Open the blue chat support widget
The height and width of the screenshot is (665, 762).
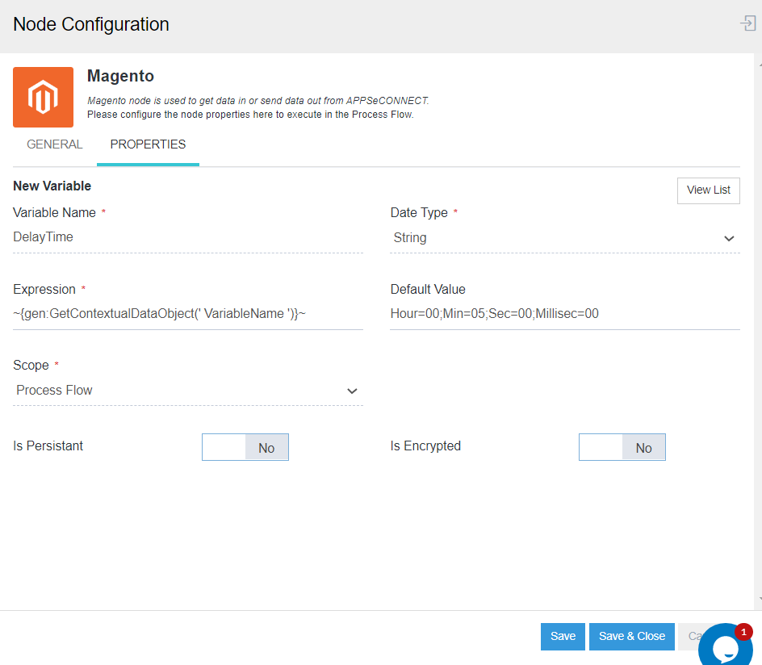(x=725, y=647)
